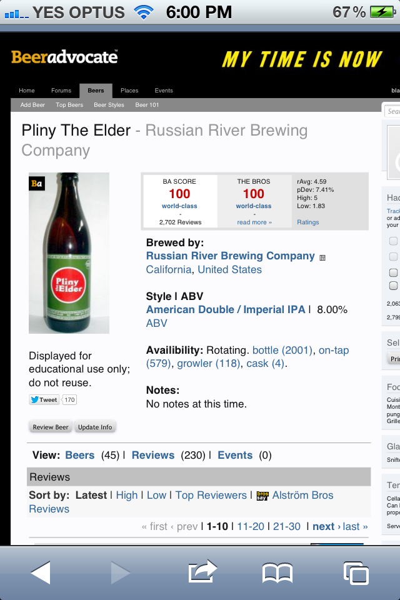Click the small icon beside Russian River Brewing Company

(322, 257)
